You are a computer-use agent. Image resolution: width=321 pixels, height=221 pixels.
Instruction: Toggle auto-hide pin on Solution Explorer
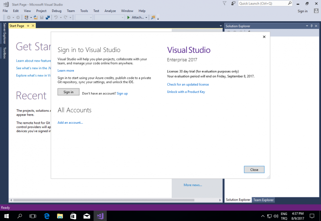click(x=312, y=26)
